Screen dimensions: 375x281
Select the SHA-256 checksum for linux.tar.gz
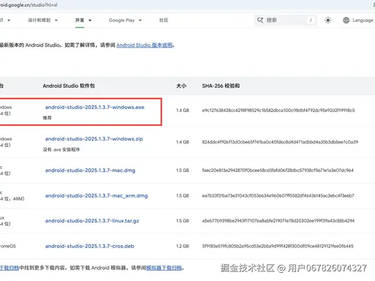(278, 221)
